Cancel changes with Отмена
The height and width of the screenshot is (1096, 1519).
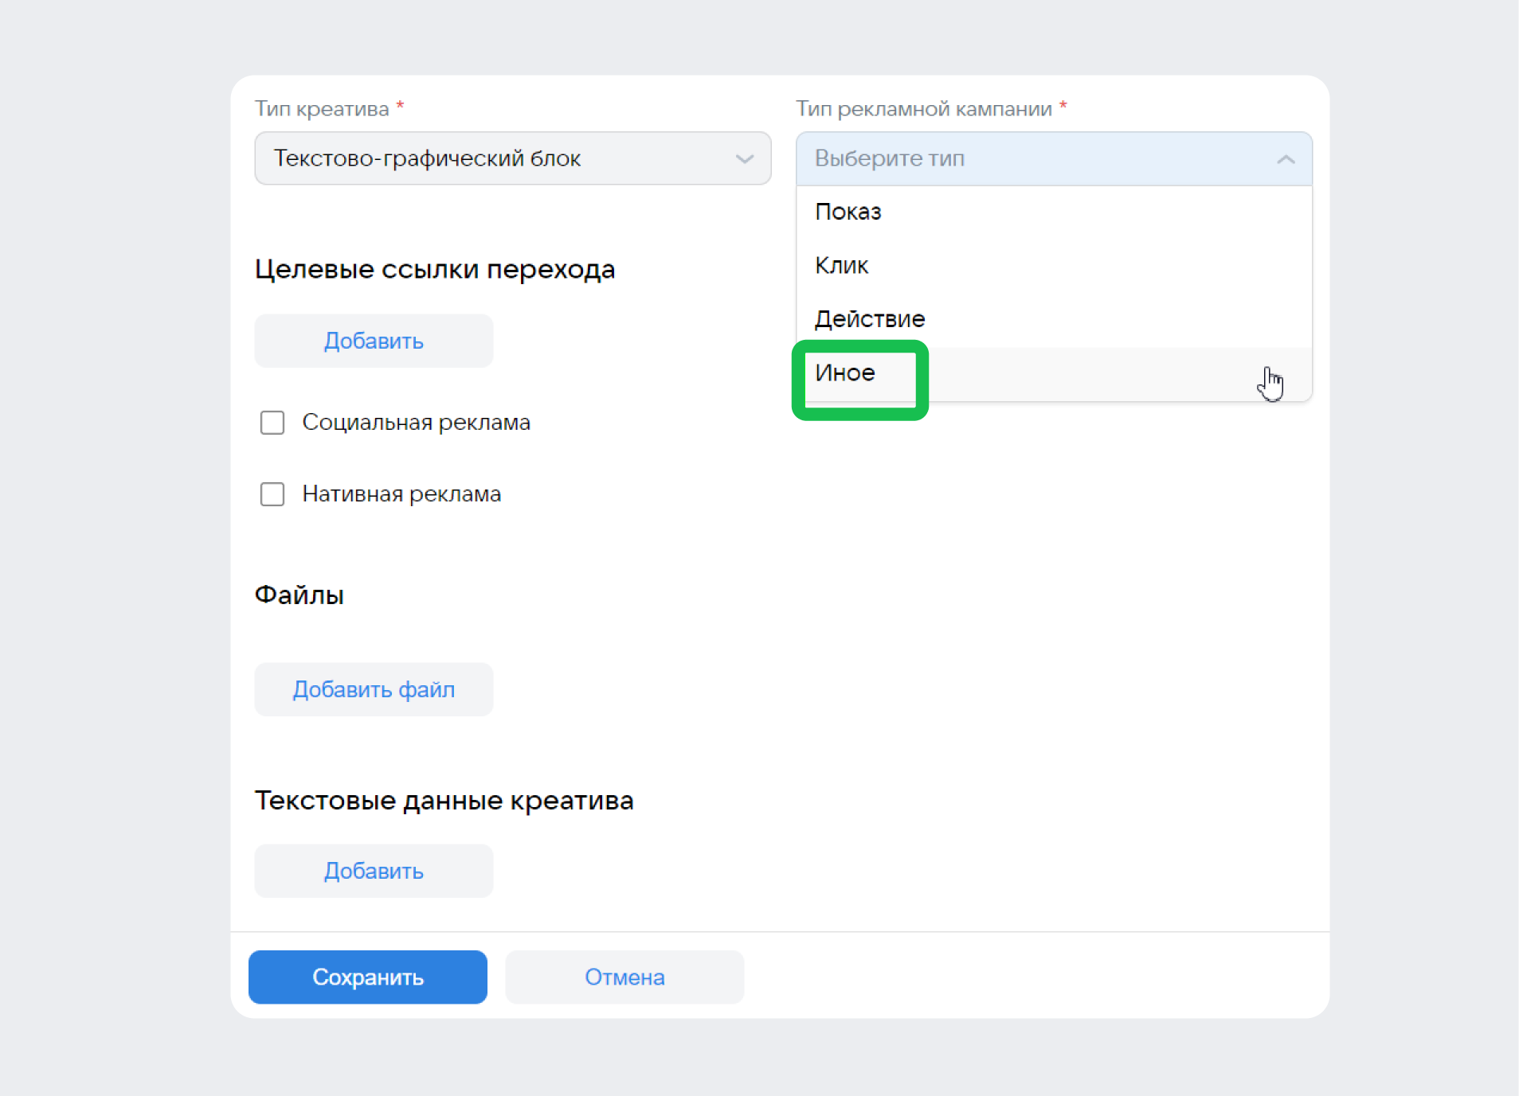(624, 977)
